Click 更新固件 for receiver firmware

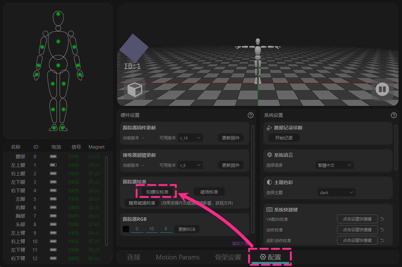click(231, 165)
